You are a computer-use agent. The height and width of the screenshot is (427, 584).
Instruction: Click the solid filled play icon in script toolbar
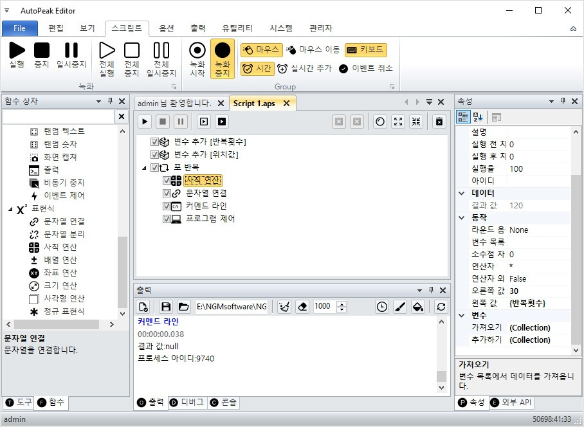click(222, 122)
